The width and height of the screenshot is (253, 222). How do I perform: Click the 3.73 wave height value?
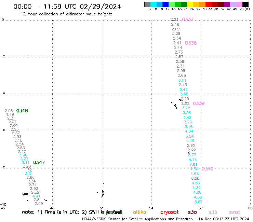188,122
